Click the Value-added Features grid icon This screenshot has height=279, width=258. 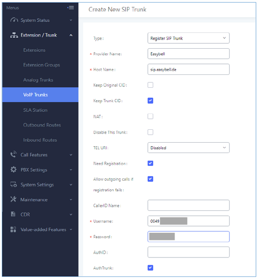pos(13,230)
